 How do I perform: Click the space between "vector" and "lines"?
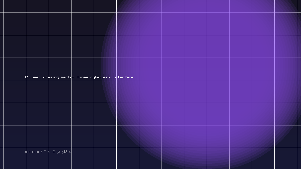coord(76,77)
